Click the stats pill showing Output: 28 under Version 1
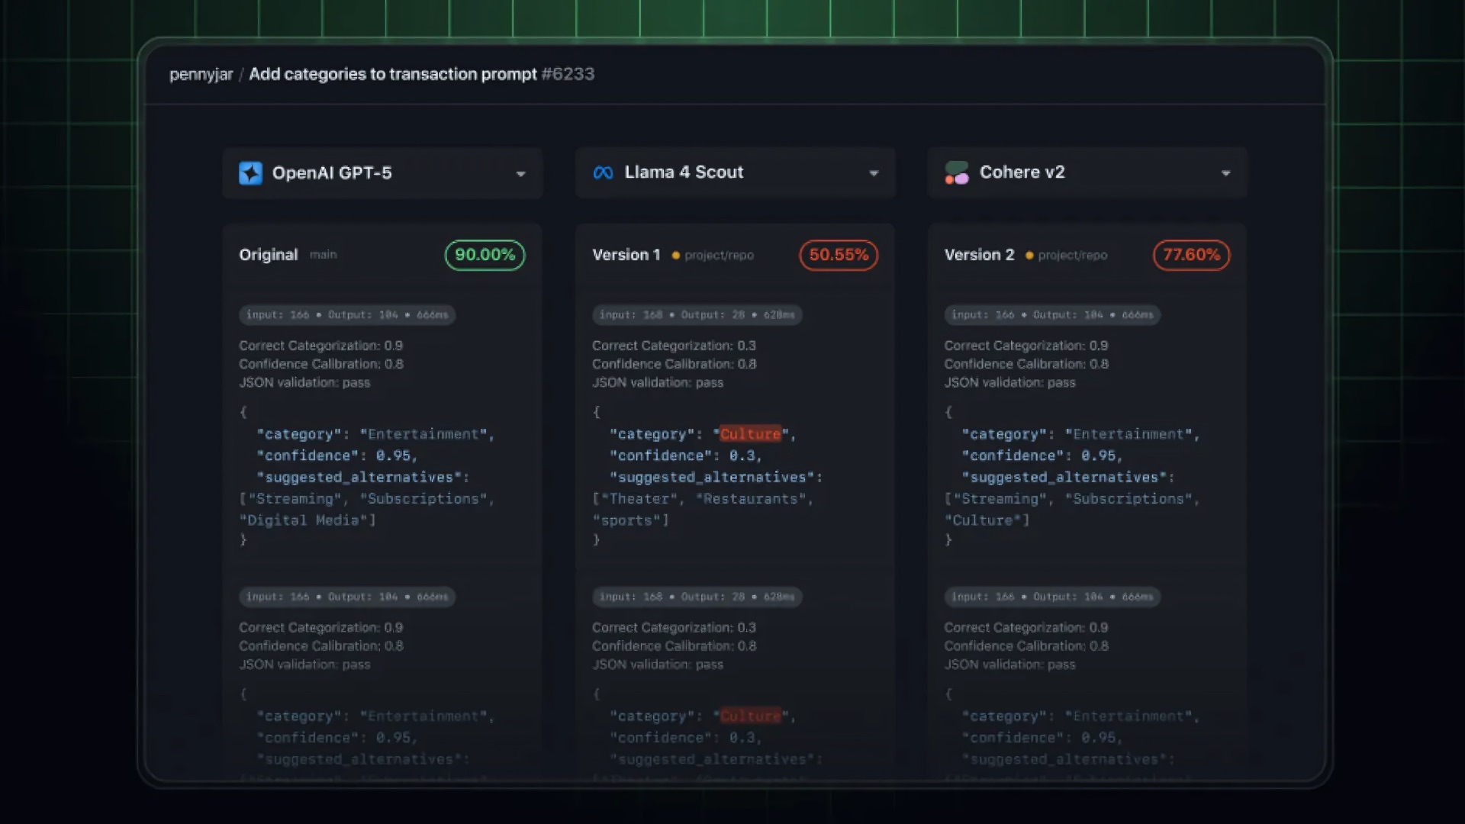 coord(697,314)
